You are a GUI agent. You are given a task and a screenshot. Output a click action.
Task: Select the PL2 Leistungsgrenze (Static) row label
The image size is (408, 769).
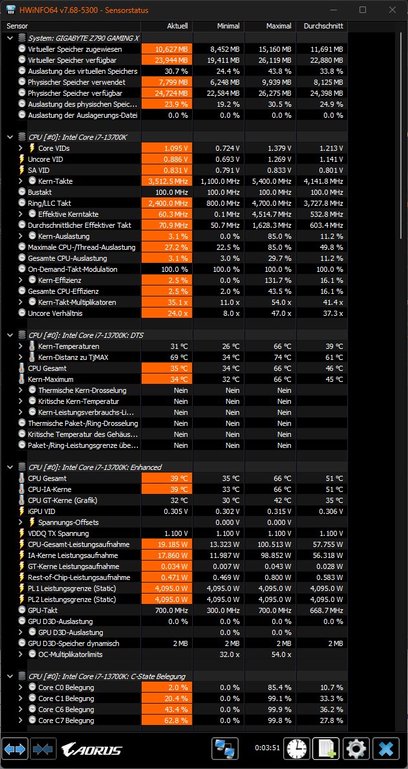click(x=72, y=599)
